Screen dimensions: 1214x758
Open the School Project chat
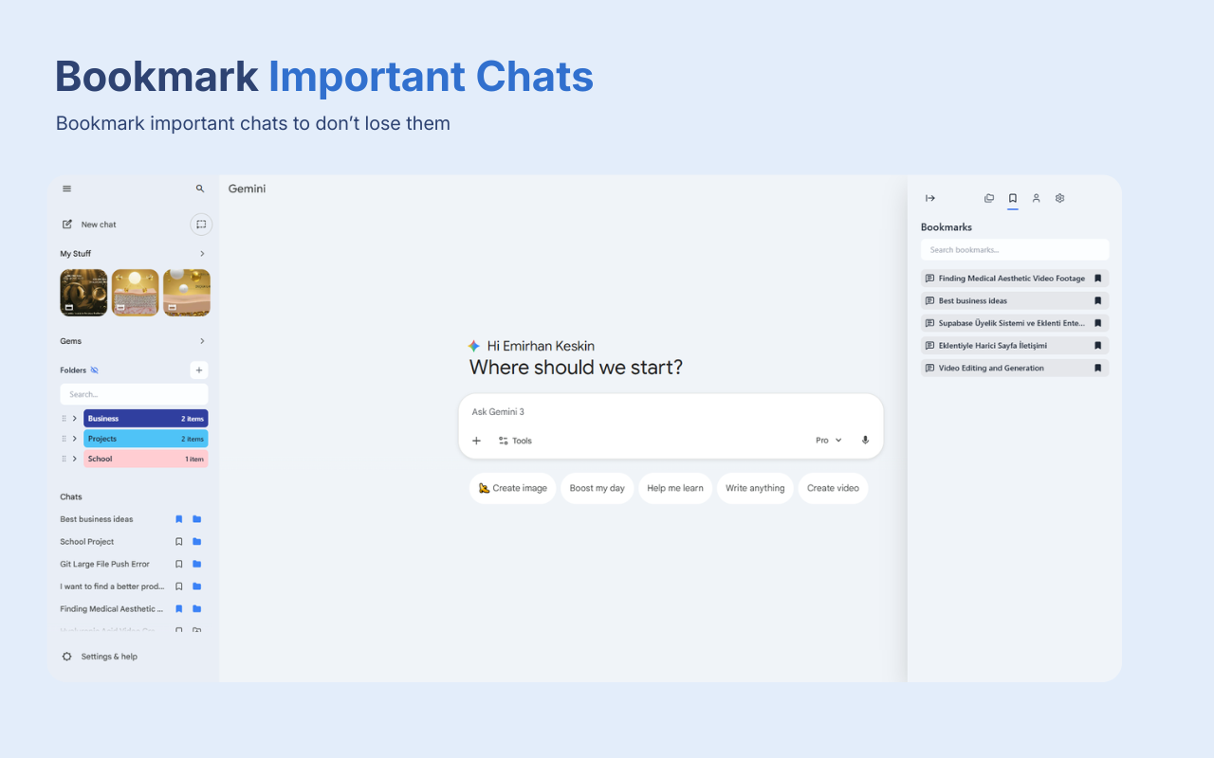87,542
